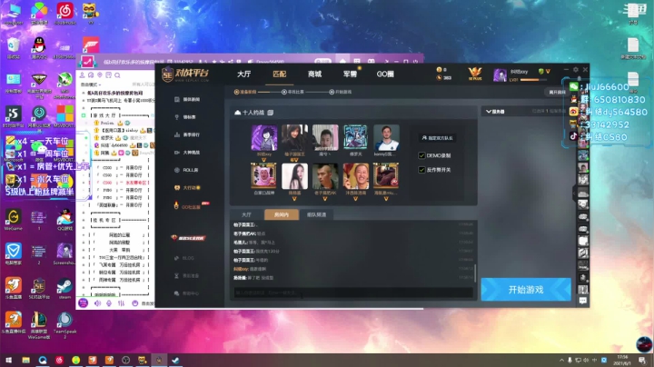Toggle speaker volume icon in voice chat window
Viewport: 654px width, 367px height.
[97, 303]
